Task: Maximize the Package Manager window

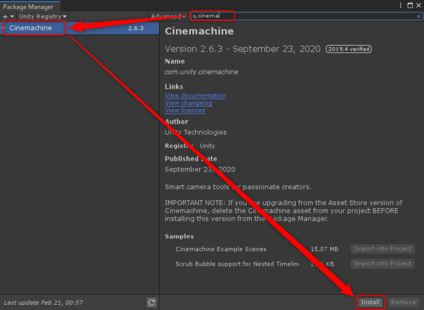Action: [410, 5]
